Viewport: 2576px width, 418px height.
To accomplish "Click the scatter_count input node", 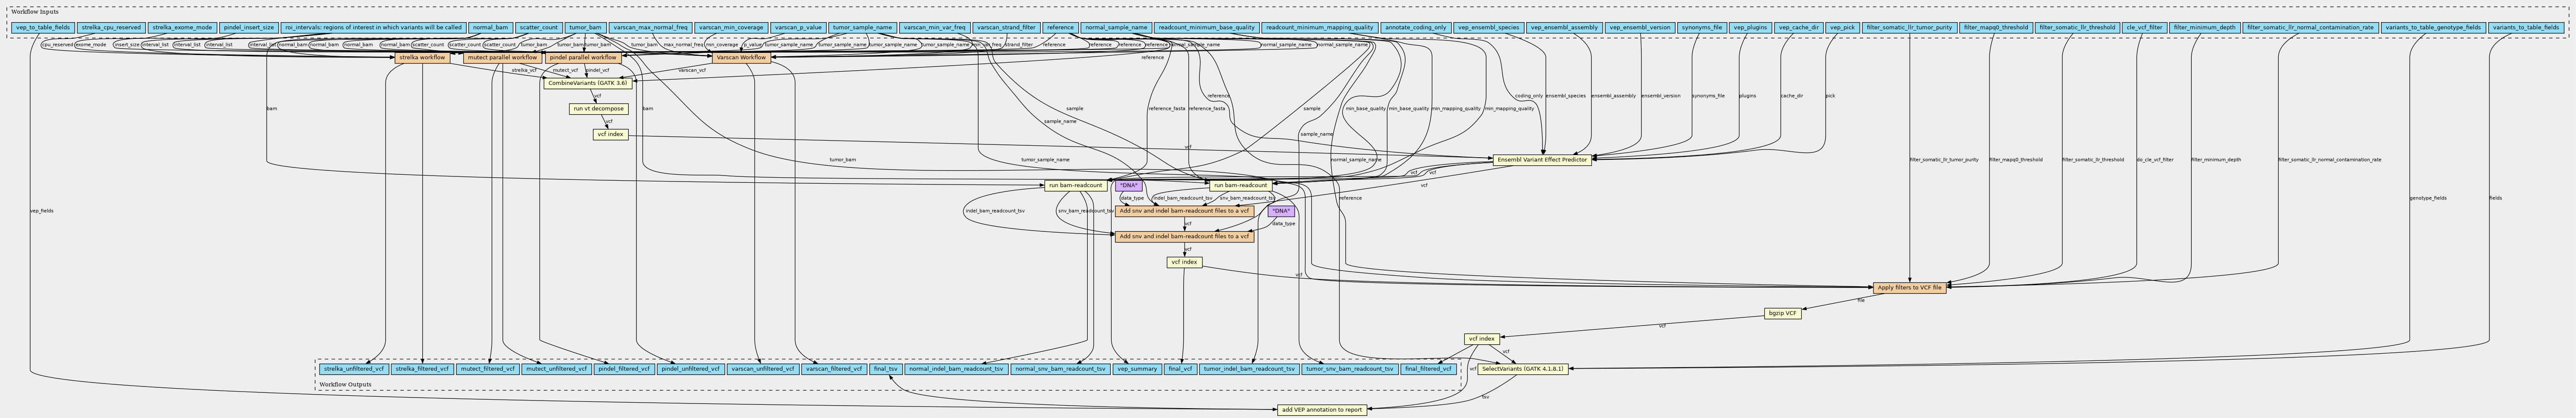I will coord(539,28).
